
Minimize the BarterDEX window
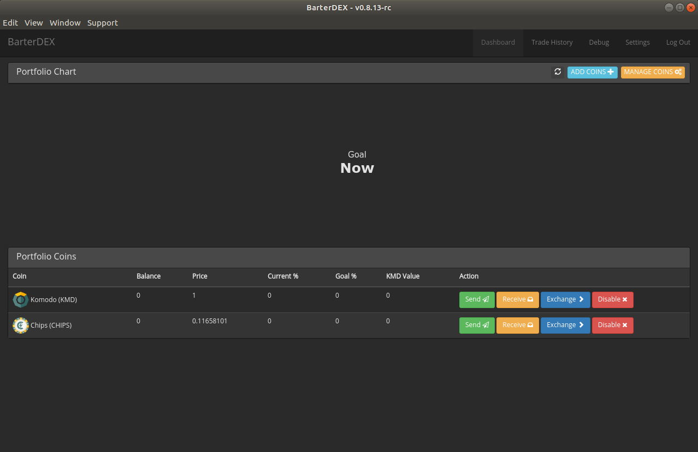[x=669, y=8]
